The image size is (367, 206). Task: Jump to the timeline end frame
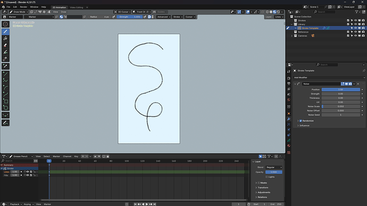click(155, 204)
